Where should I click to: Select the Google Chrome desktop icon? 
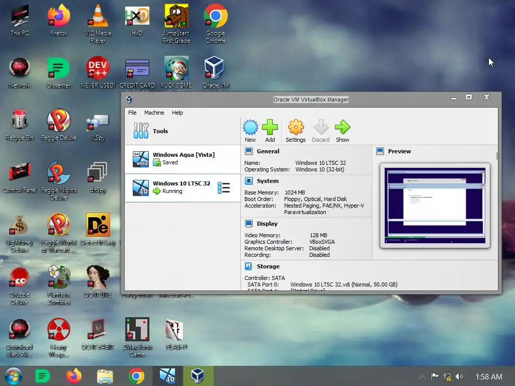(x=216, y=24)
